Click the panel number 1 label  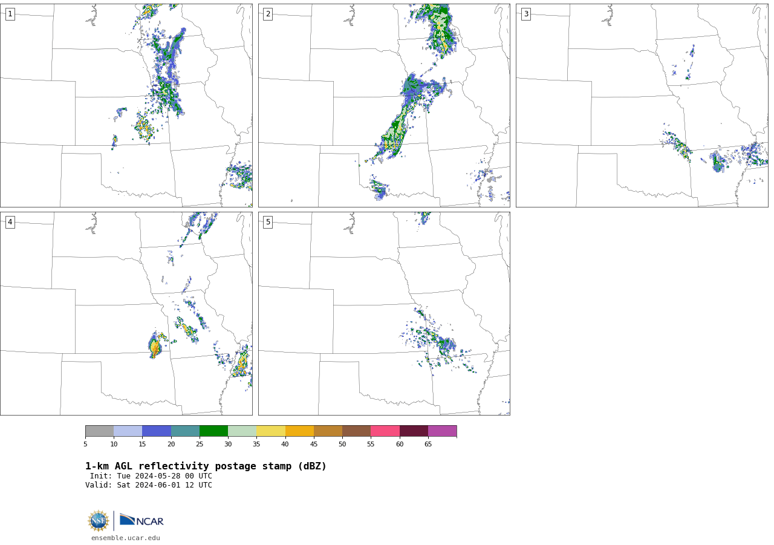(10, 14)
